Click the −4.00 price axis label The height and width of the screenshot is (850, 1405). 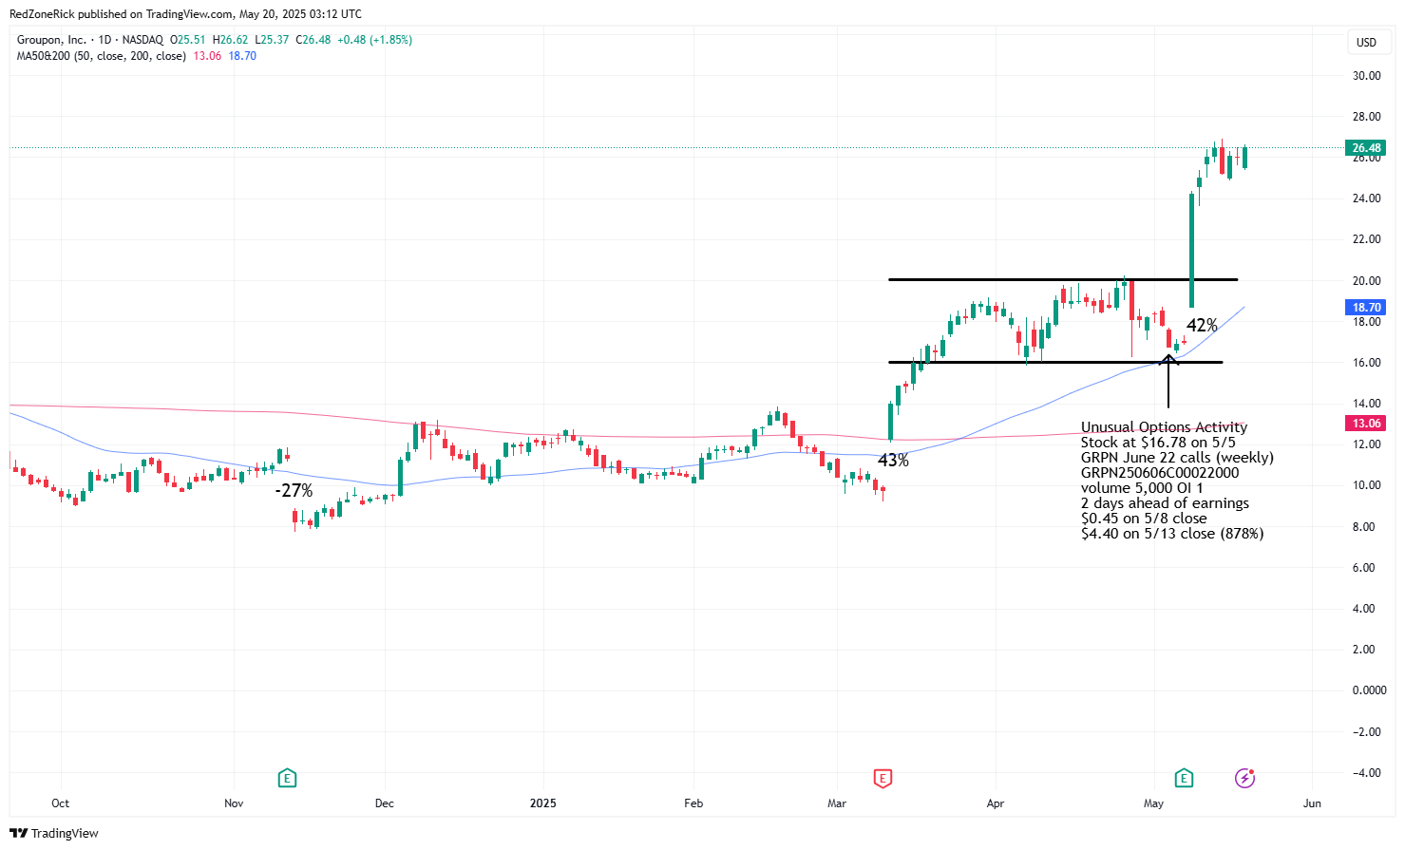(x=1366, y=773)
